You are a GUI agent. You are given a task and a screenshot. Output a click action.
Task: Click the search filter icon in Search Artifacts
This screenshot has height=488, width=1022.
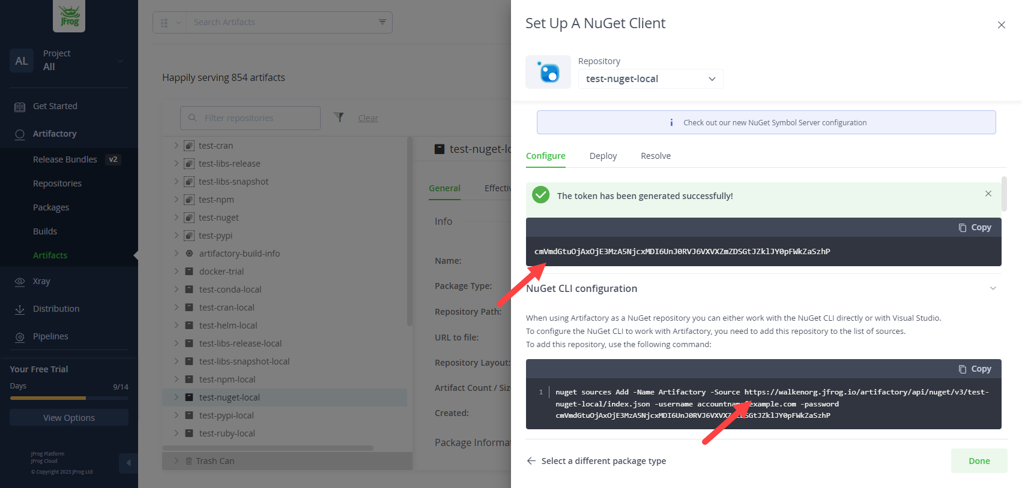(x=382, y=22)
